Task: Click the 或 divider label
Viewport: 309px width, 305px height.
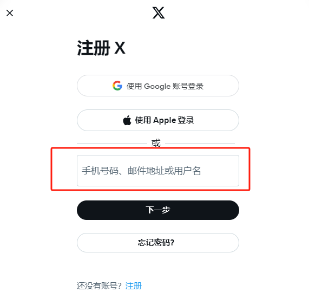Action: 156,143
